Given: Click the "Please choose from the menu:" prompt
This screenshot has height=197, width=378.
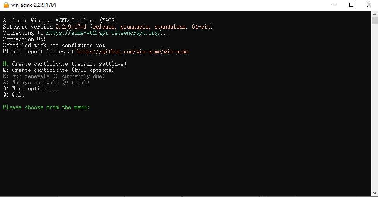Looking at the screenshot, I should (46, 107).
